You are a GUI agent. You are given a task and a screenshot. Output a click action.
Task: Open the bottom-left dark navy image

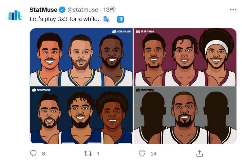click(81, 115)
